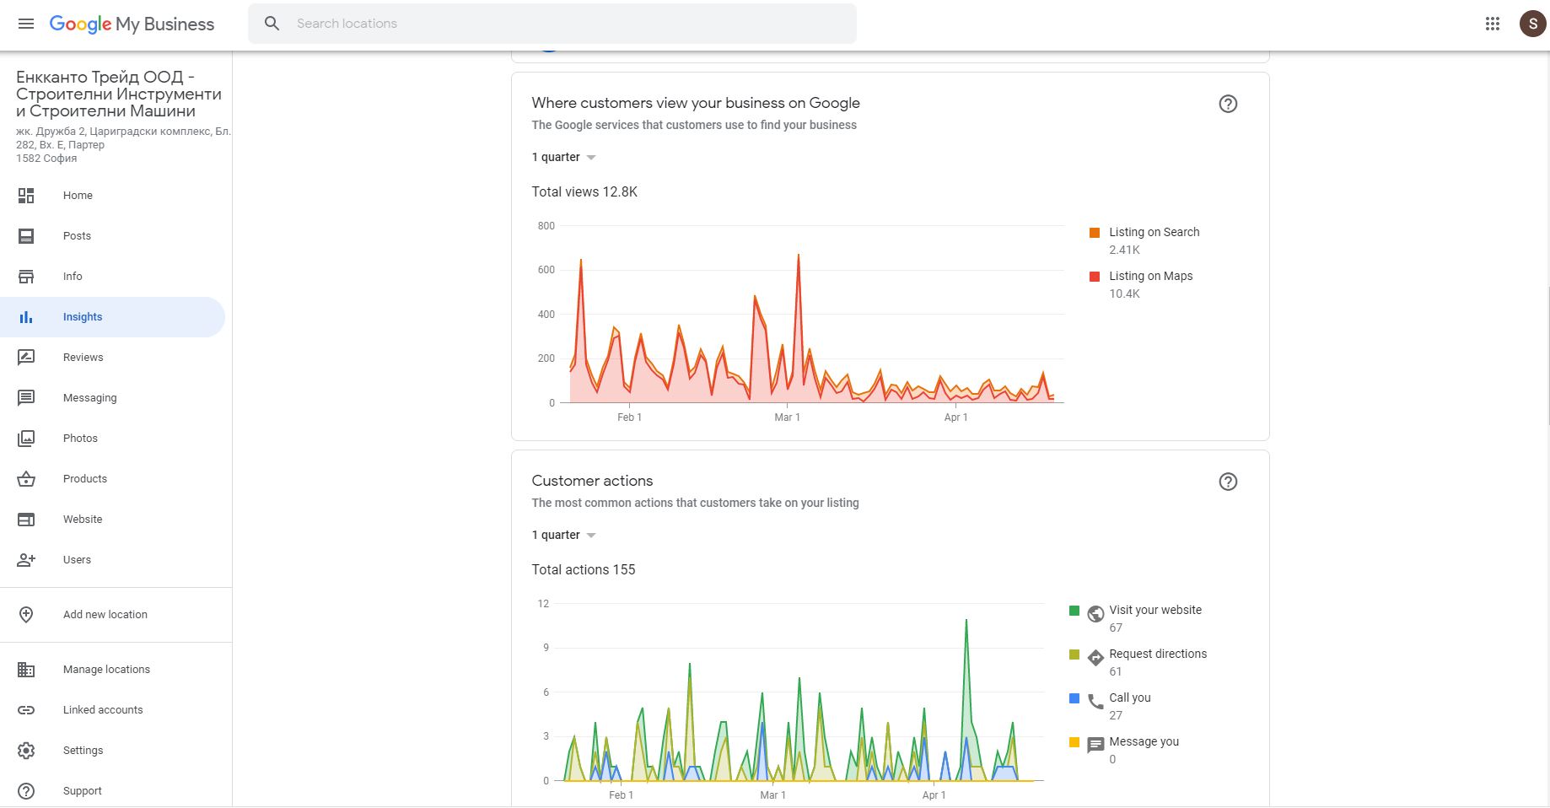
Task: Open the Messaging menu item
Action: [89, 398]
